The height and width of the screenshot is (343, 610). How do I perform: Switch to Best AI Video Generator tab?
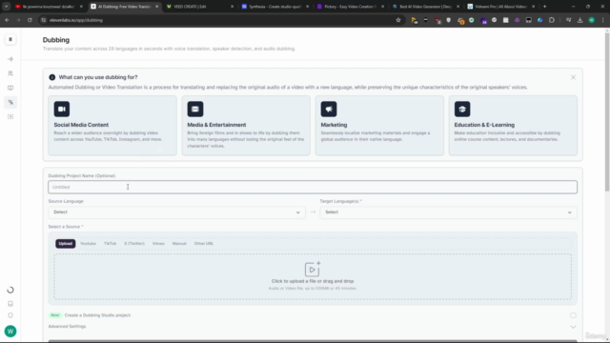(425, 7)
